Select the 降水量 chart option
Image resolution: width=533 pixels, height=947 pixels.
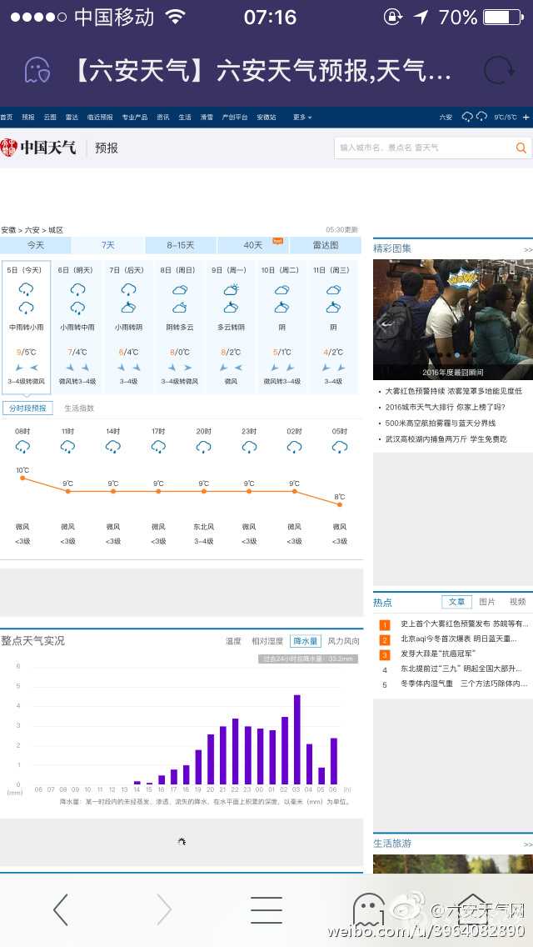pos(305,641)
